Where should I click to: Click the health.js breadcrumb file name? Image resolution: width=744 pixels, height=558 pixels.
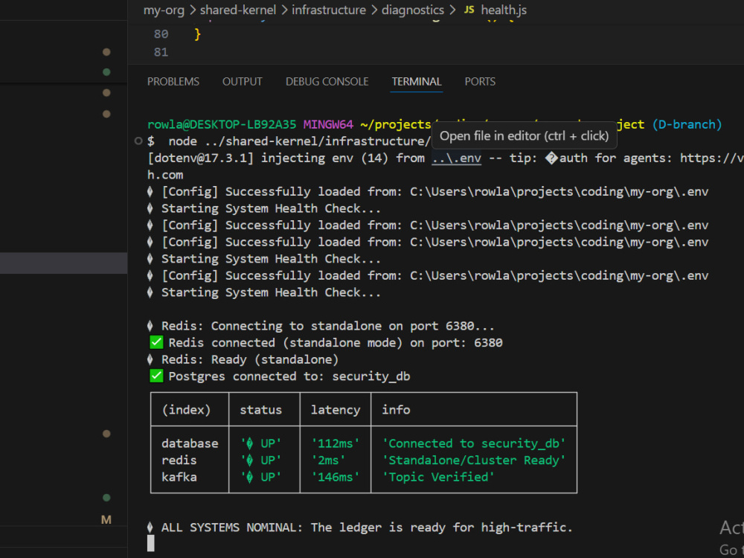(504, 10)
